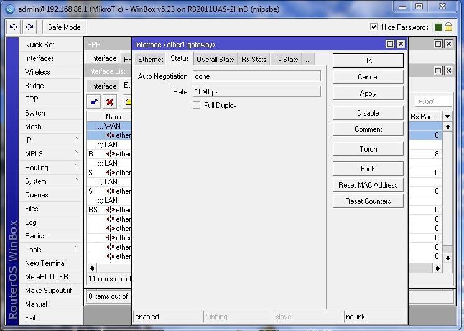
Task: Open MetaROUTER from sidebar
Action: 51,277
